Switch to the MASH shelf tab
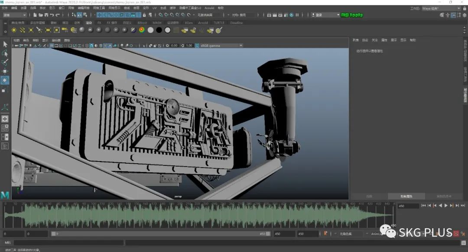This screenshot has height=252, width=468. point(156,23)
